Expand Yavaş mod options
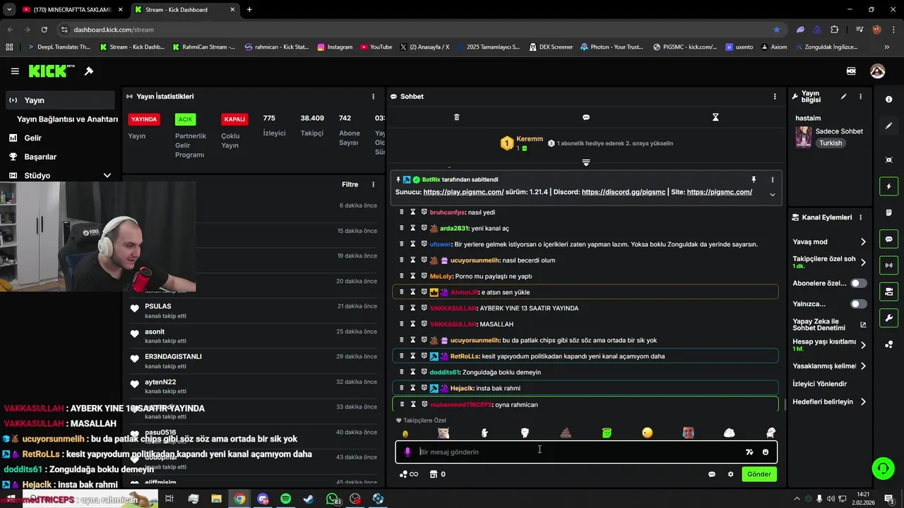The height and width of the screenshot is (508, 904). pos(863,242)
